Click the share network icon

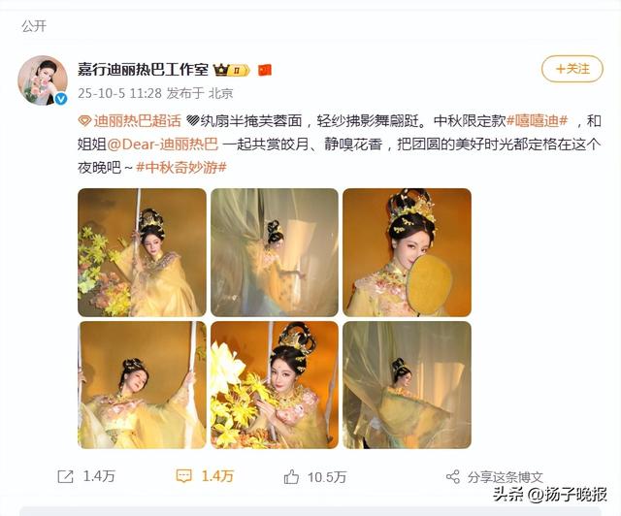453,477
